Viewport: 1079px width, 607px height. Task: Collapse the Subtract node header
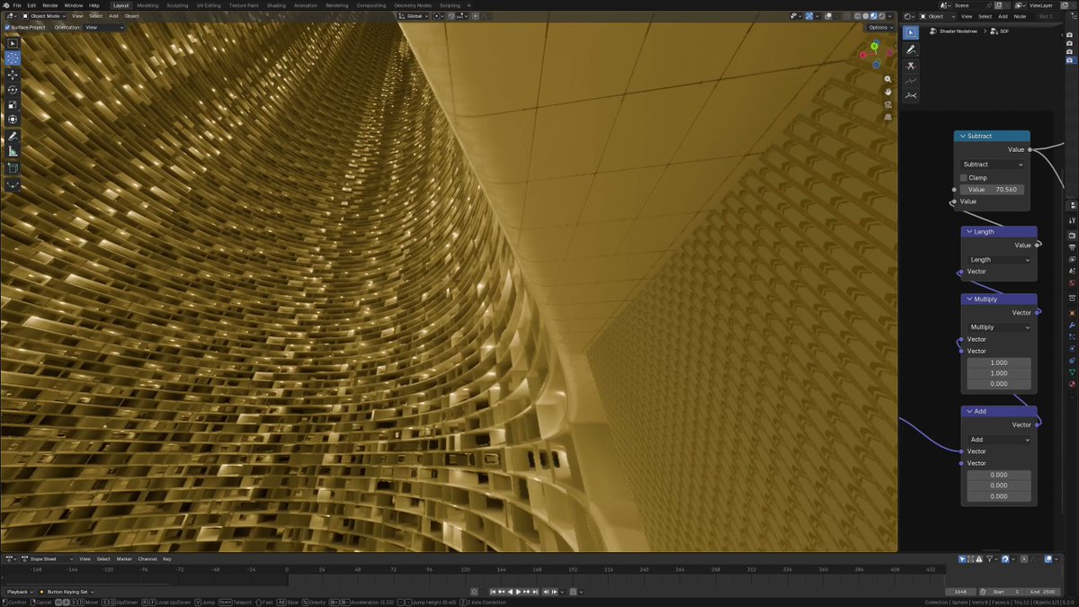[962, 137]
